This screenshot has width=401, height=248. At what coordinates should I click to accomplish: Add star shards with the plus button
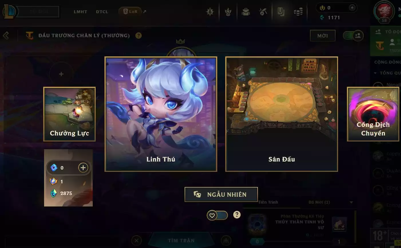tap(83, 168)
